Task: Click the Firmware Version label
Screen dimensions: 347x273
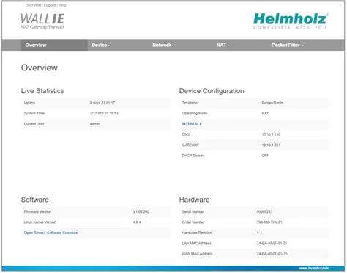Action: click(x=37, y=212)
